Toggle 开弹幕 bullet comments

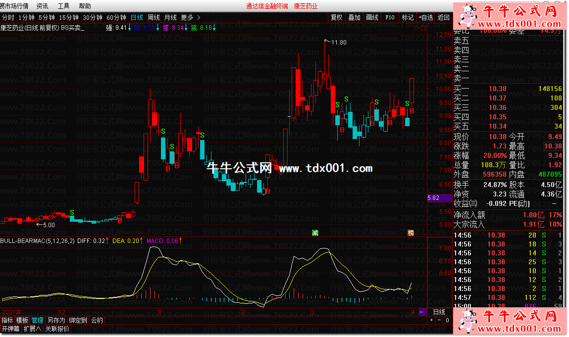click(x=10, y=329)
